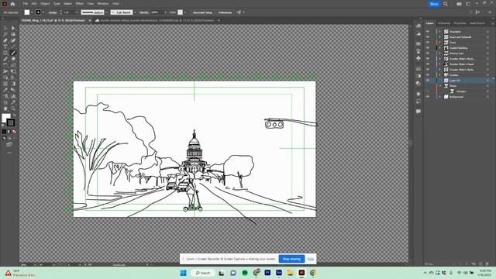Hide the Scooter Rider's Head layer
Screen dimensions: 496x279
click(x=428, y=64)
